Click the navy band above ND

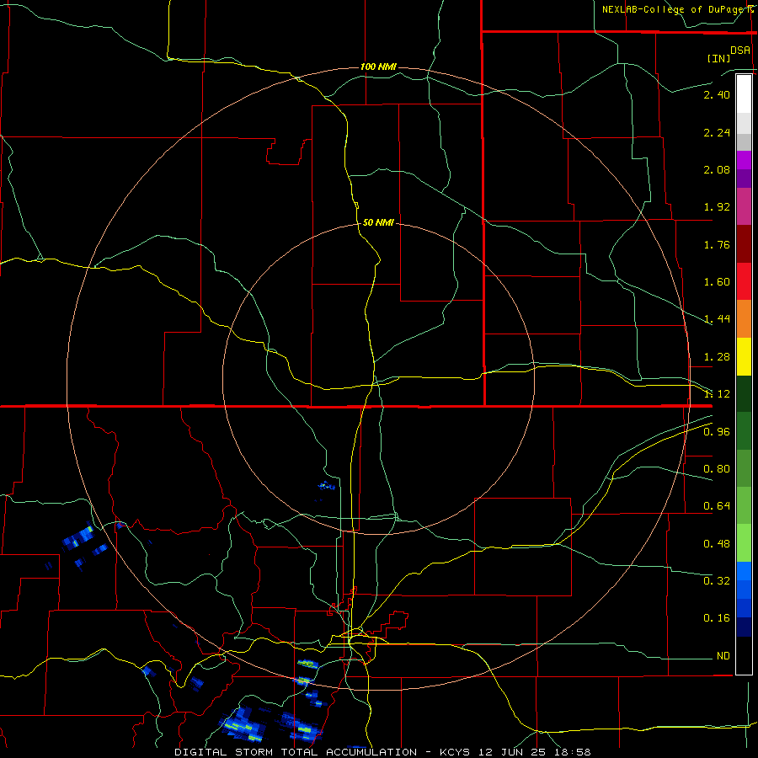[744, 627]
